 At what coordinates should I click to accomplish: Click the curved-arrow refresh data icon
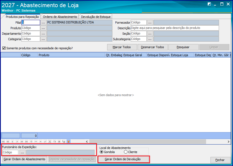[54, 141]
